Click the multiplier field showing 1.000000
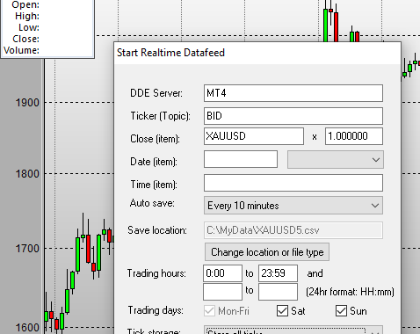Image resolution: width=420 pixels, height=334 pixels. click(354, 136)
